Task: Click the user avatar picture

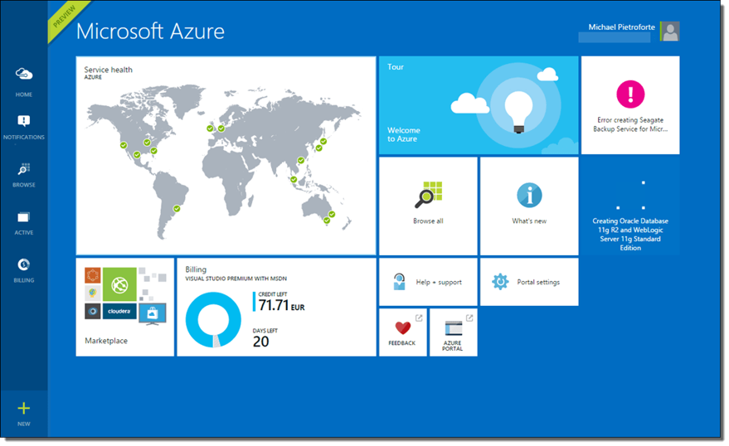Action: [670, 32]
